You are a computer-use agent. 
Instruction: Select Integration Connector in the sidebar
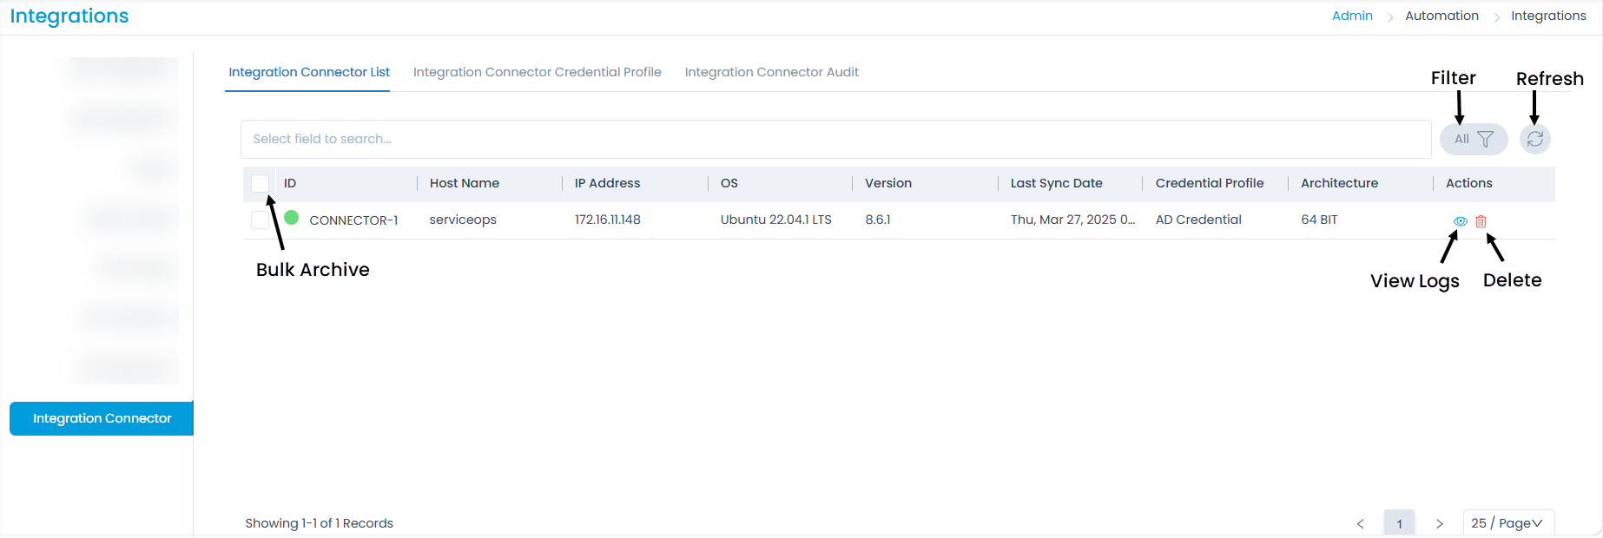click(102, 418)
